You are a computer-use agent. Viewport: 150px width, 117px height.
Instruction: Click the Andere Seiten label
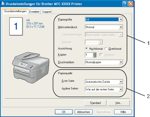[70, 88]
